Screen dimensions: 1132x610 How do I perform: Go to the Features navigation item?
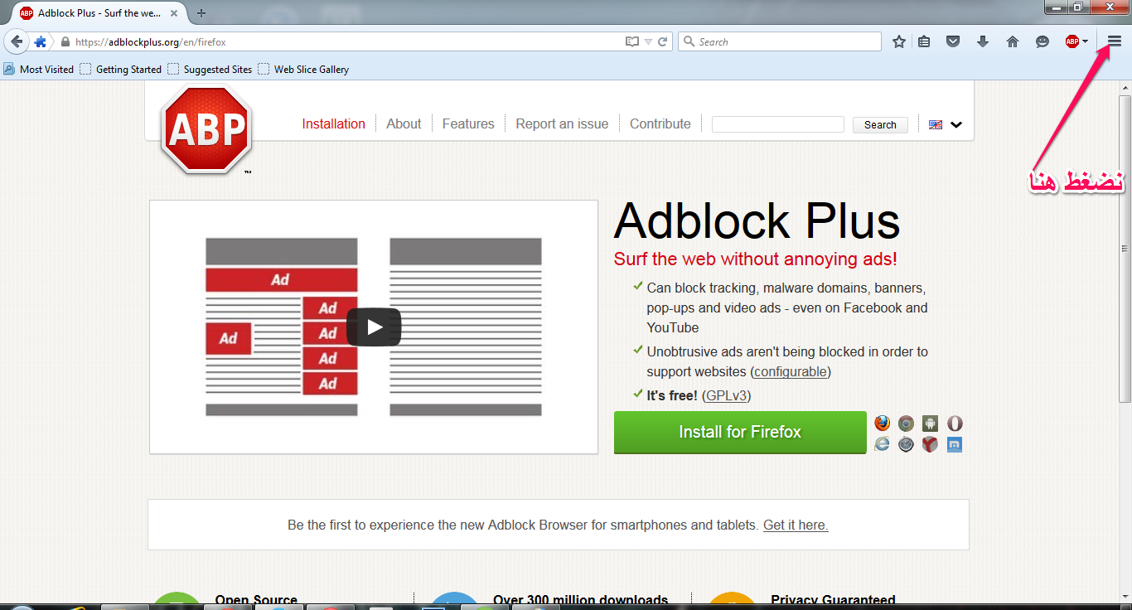[x=468, y=123]
